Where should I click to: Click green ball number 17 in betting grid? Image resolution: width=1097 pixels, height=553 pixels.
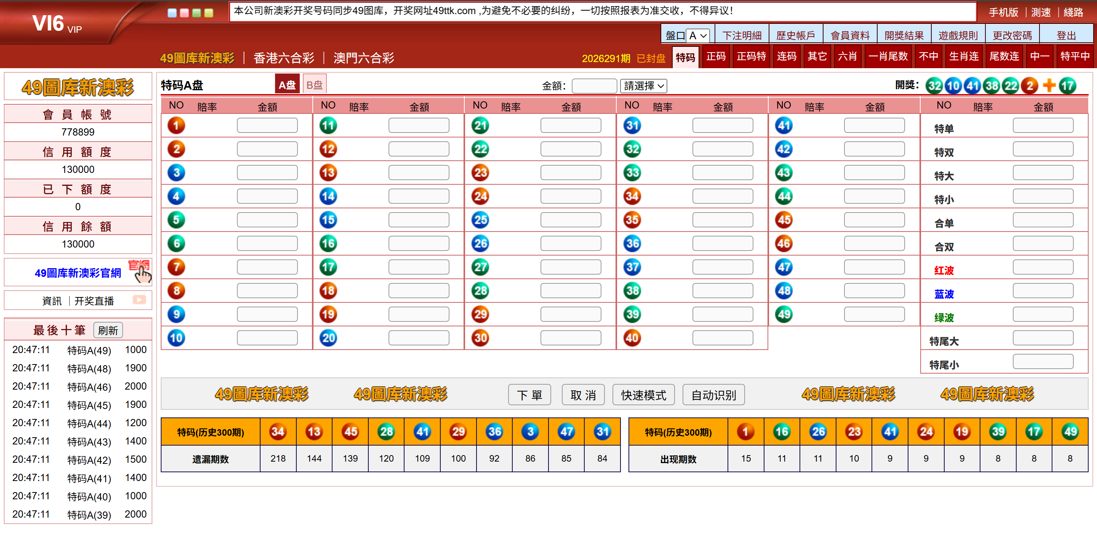pos(328,267)
